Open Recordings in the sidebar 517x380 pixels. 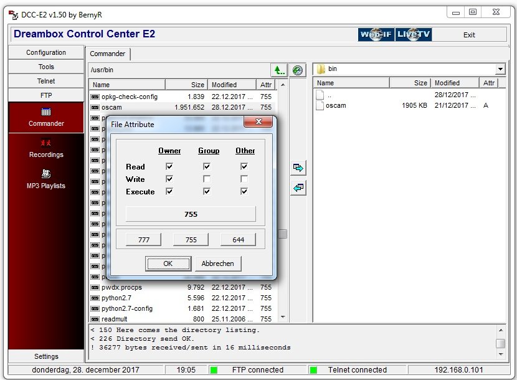coord(46,148)
